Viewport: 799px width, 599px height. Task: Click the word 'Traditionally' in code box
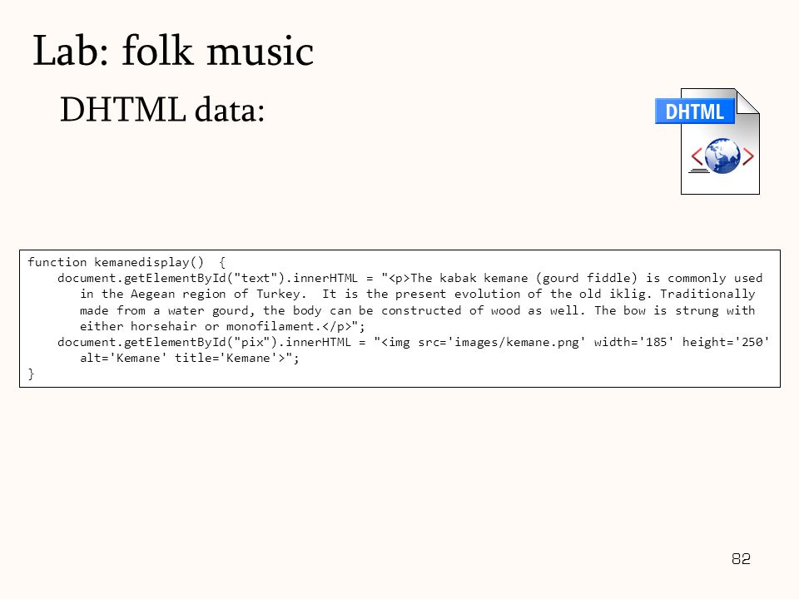[x=707, y=295]
